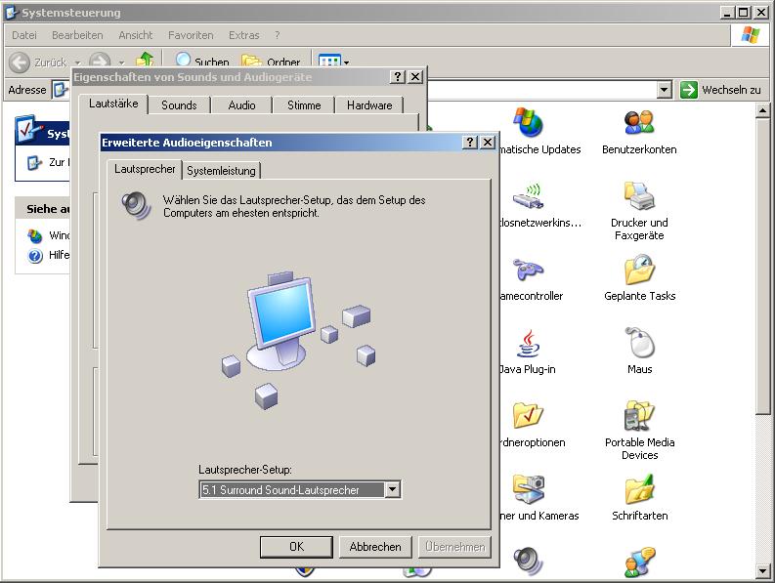The height and width of the screenshot is (583, 775).
Task: Click the Wechseln zu button
Action: 720,90
